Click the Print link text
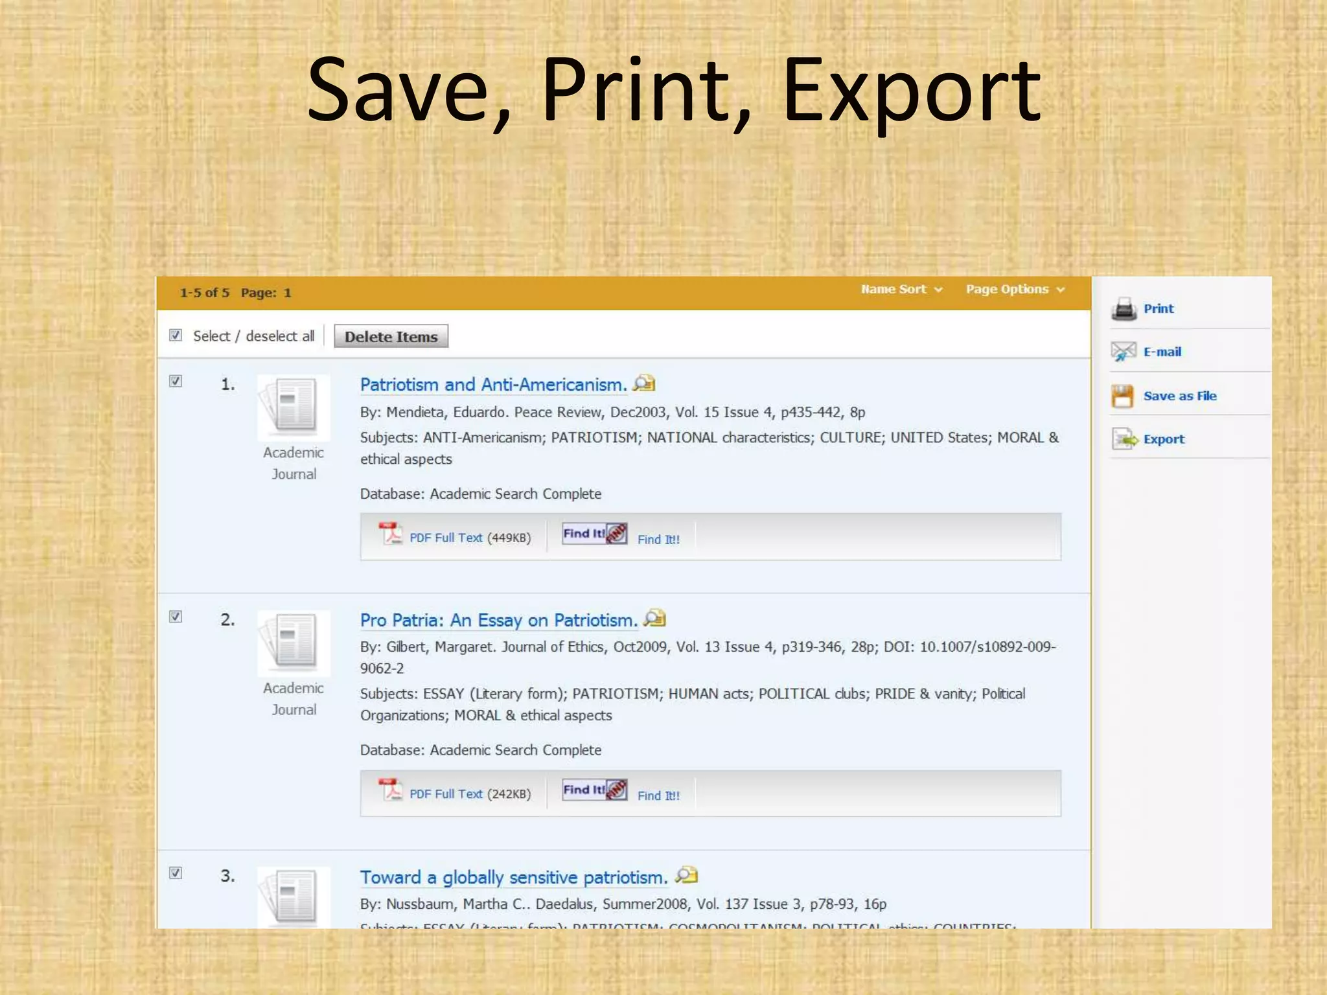The image size is (1327, 995). [x=1159, y=309]
